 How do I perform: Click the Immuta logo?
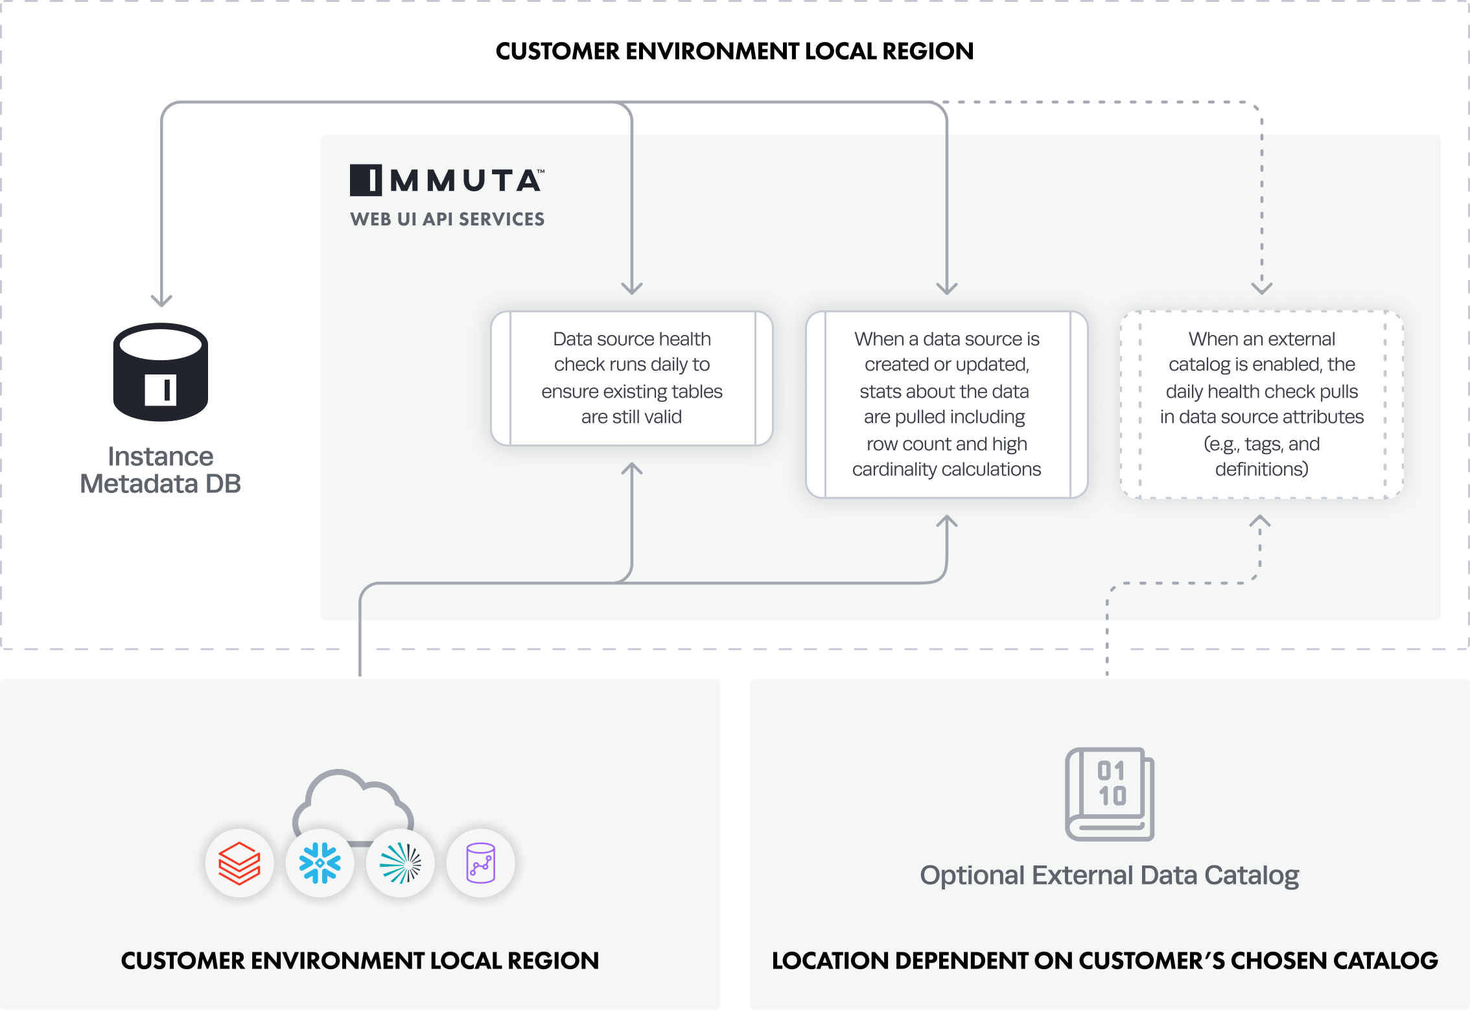[x=447, y=180]
